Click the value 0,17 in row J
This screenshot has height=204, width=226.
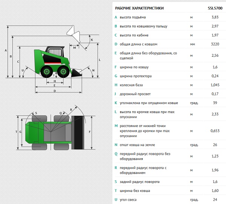pos(215,94)
